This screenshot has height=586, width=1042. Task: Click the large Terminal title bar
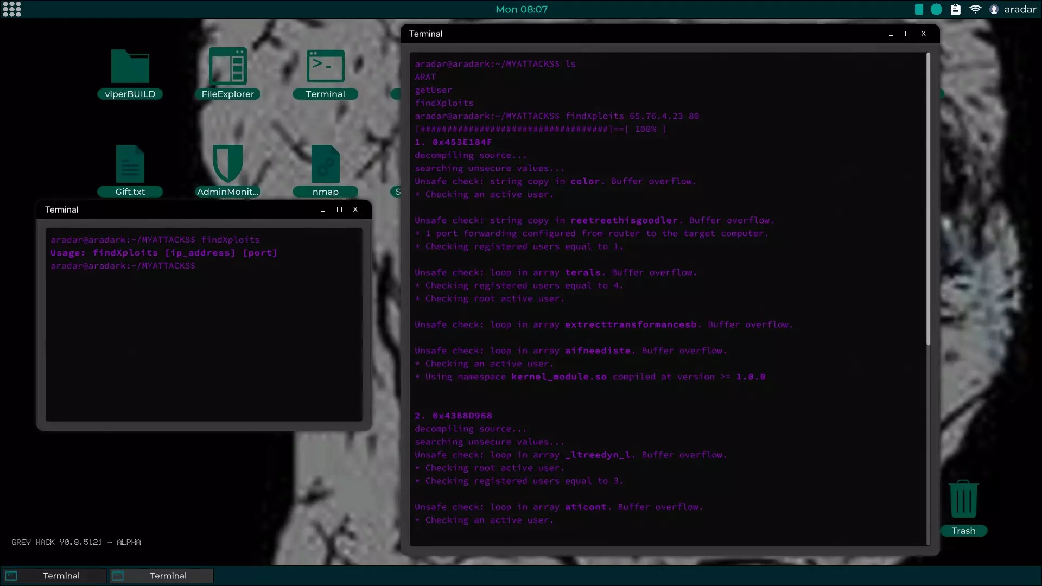pyautogui.click(x=640, y=34)
